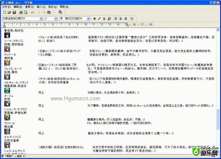Toggle Italic formatting

coord(99,19)
